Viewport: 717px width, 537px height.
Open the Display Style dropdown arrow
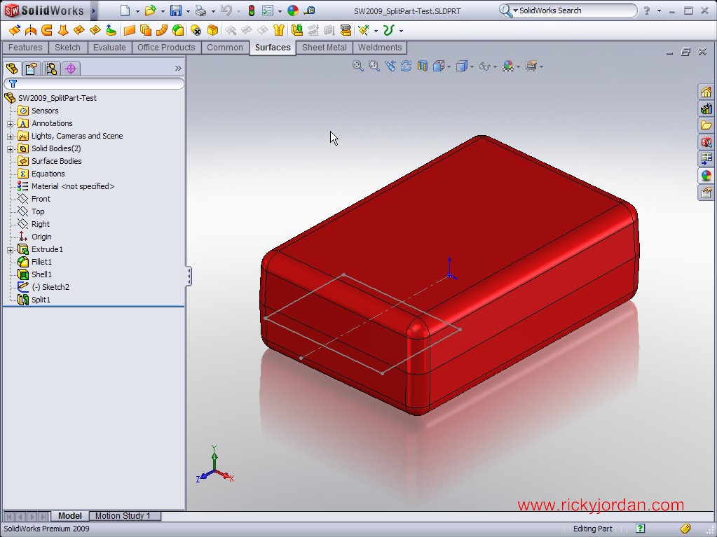coord(472,67)
